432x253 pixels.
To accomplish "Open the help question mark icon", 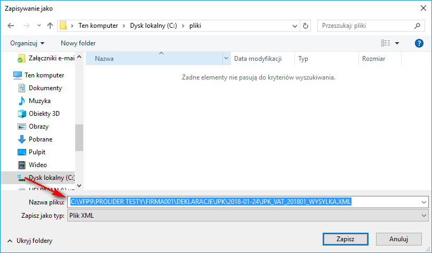I will point(419,43).
